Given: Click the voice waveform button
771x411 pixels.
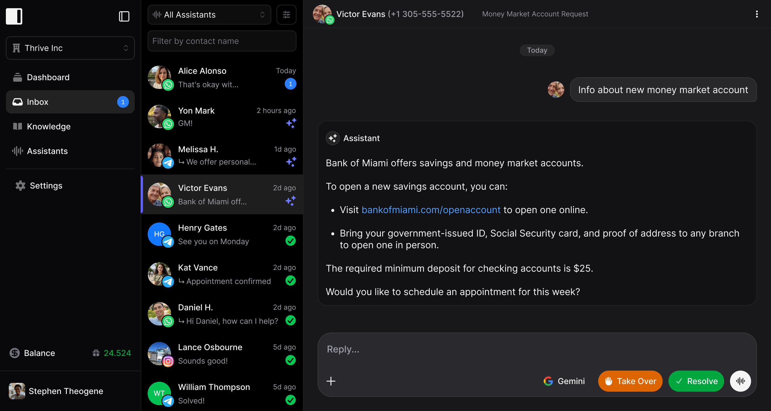Looking at the screenshot, I should 740,381.
